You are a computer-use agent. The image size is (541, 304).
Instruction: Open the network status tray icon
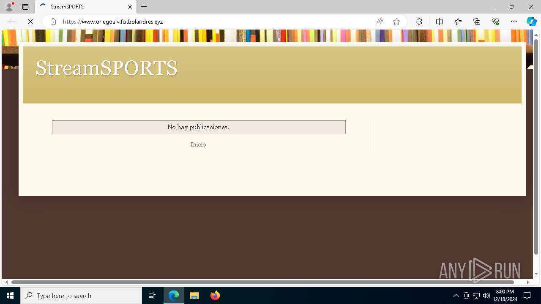476,296
